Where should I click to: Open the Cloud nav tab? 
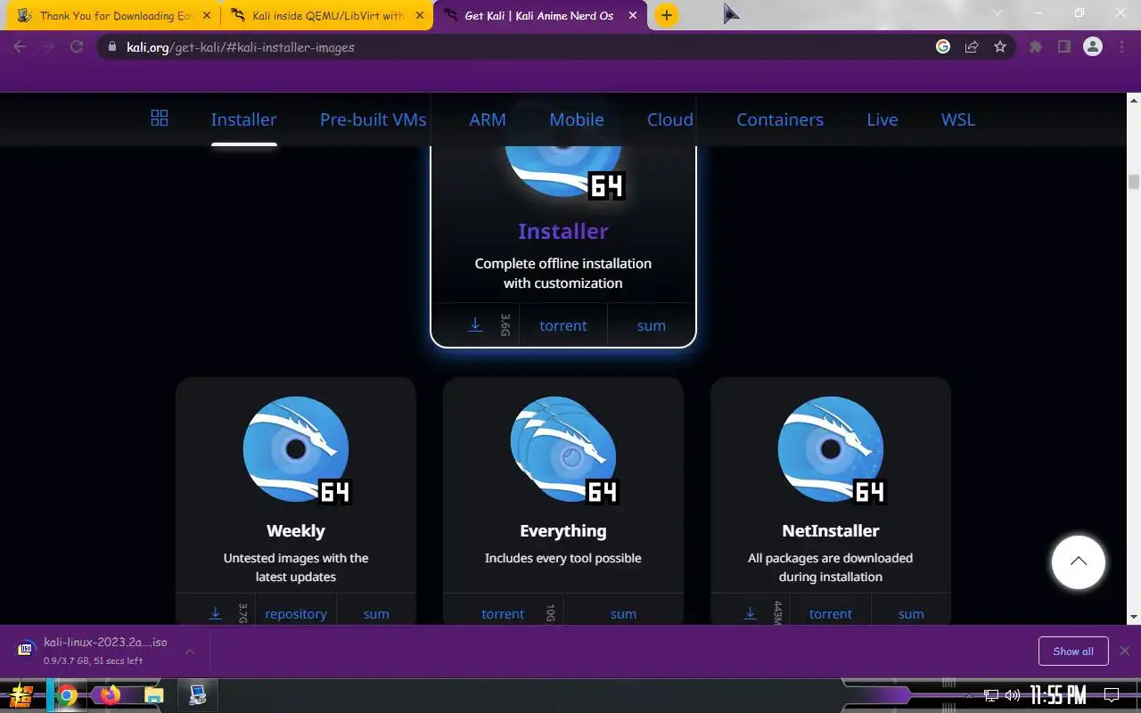point(670,119)
